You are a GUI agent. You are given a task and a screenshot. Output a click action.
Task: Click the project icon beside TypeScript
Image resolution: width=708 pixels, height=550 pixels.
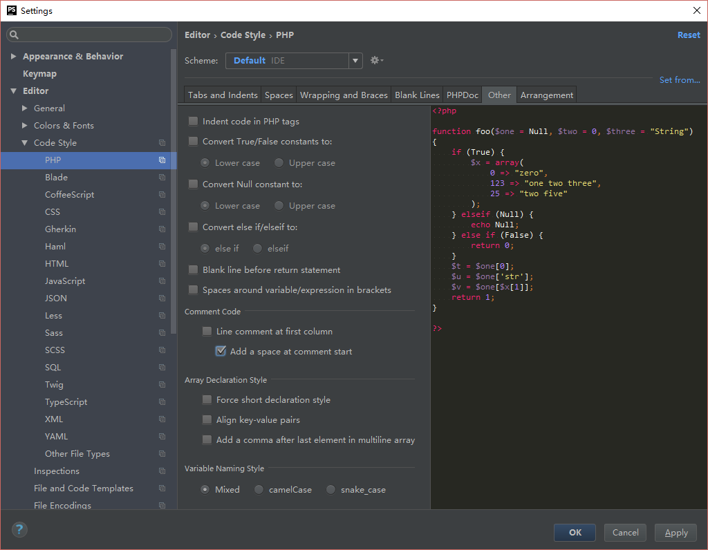[162, 402]
